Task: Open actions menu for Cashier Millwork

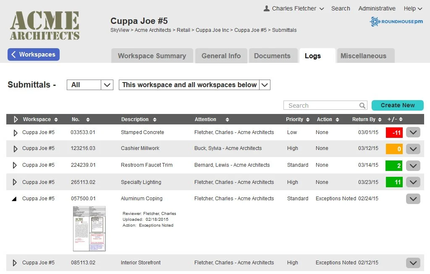Action: tap(413, 149)
